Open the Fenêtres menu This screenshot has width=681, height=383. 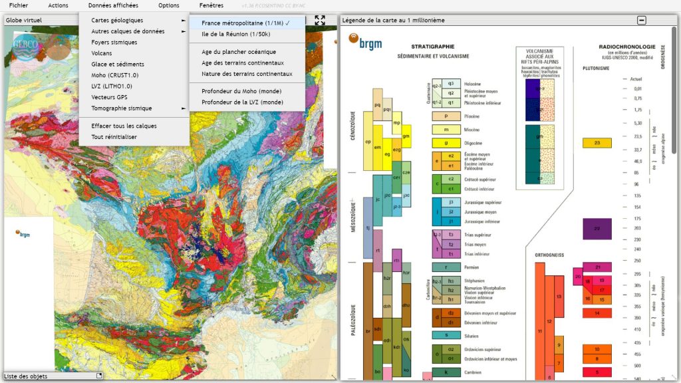point(211,5)
